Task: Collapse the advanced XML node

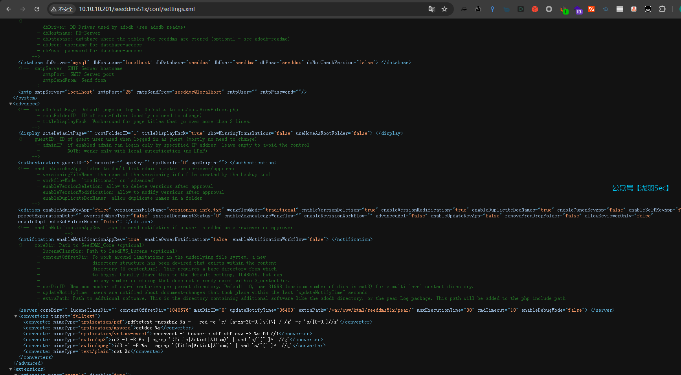Action: tap(11, 104)
